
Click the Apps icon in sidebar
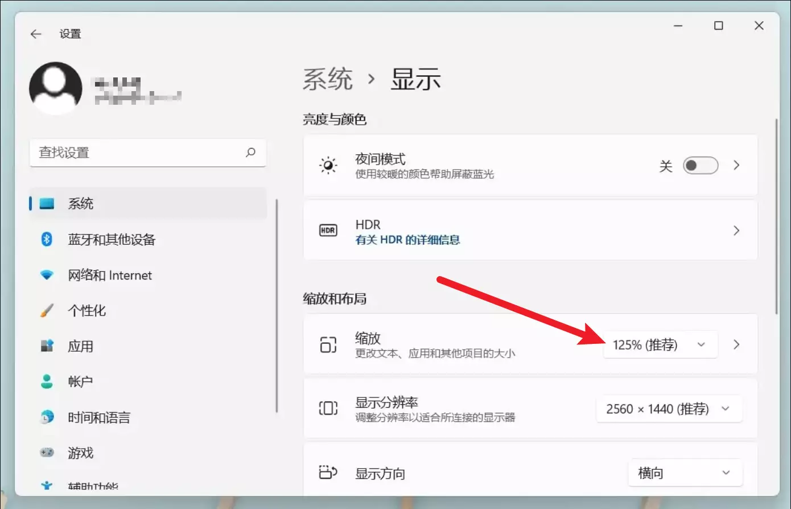pyautogui.click(x=47, y=346)
